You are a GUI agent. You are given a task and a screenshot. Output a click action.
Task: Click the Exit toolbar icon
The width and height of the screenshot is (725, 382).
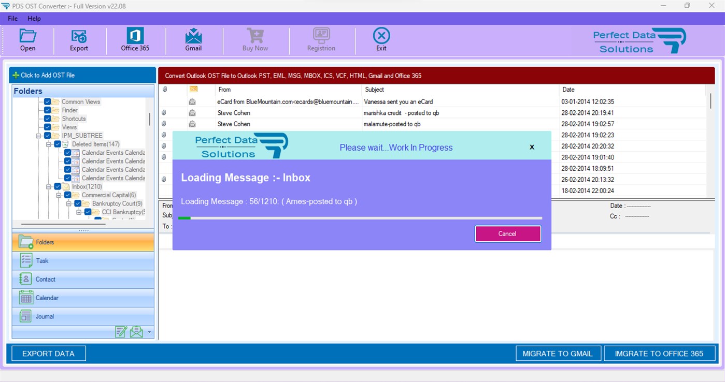click(x=381, y=39)
